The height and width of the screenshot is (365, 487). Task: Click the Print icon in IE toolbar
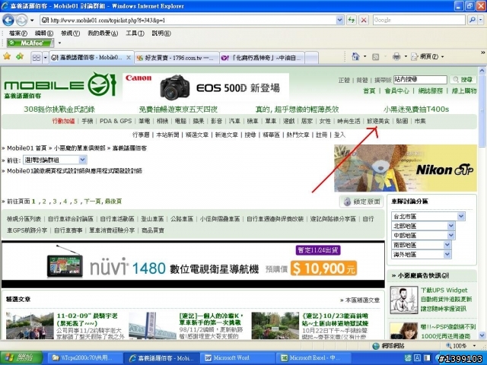click(396, 56)
